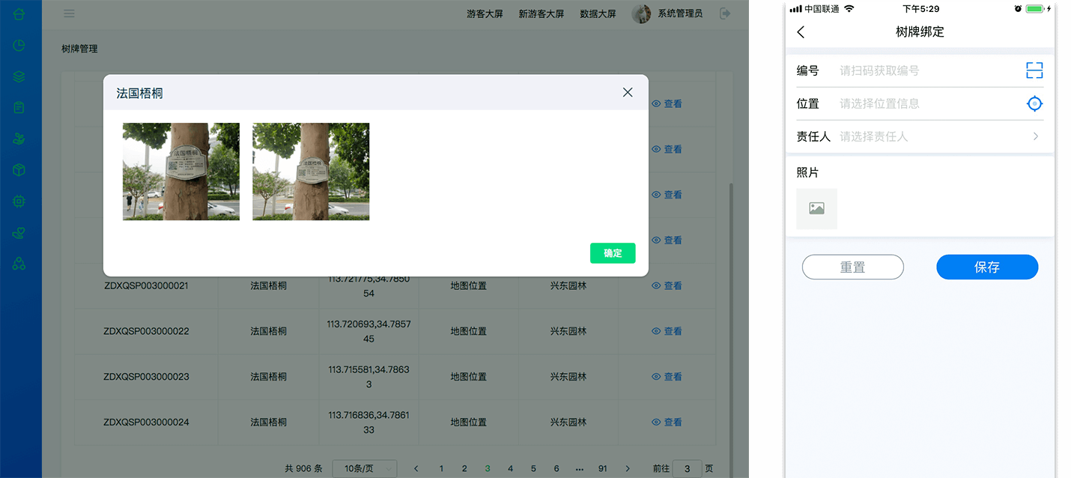Select the stacked layers sidebar icon
The image size is (1071, 478).
point(19,76)
